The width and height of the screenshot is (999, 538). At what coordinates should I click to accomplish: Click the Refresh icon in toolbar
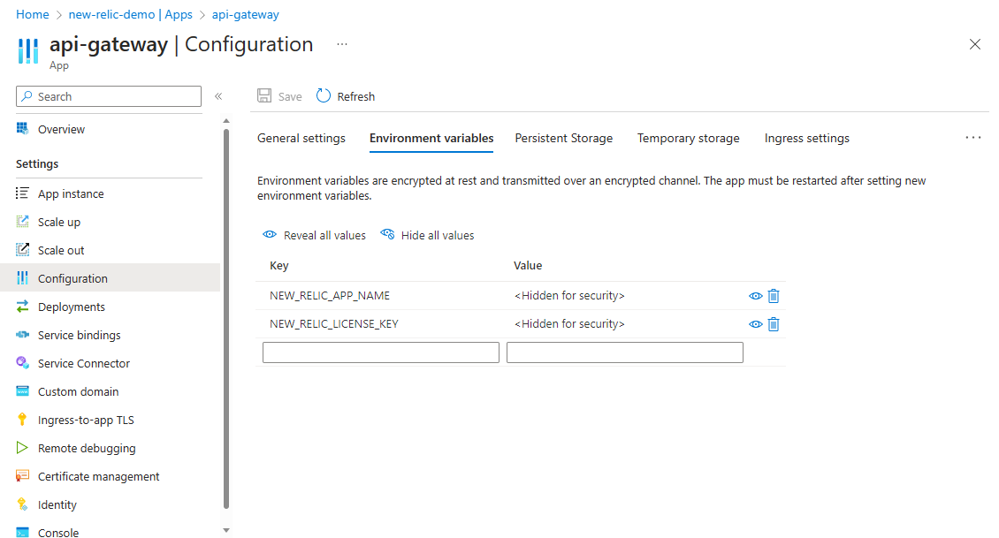pyautogui.click(x=324, y=96)
